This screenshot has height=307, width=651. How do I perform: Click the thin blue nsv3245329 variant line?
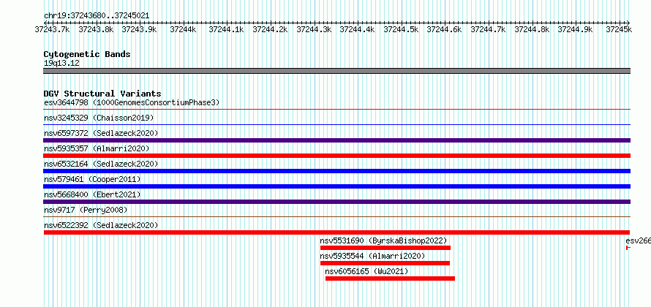(336, 124)
